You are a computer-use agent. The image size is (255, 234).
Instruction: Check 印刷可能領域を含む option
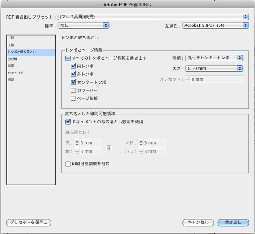point(68,163)
